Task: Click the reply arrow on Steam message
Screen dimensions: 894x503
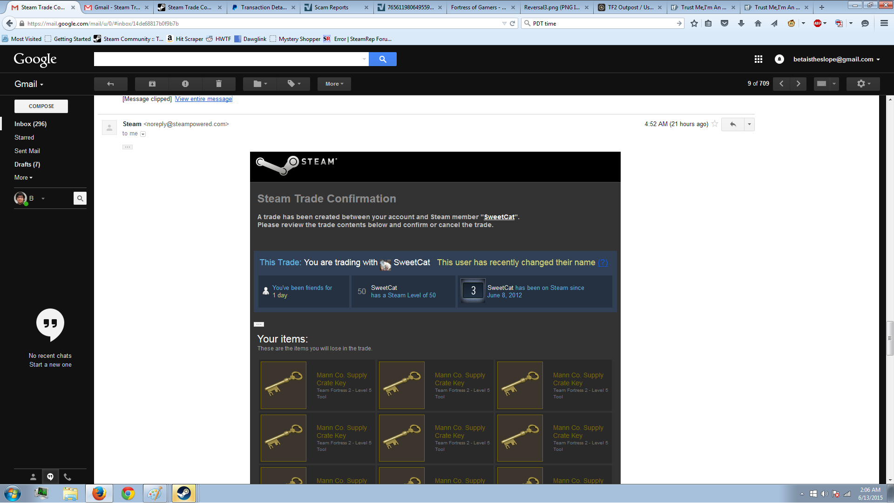Action: pos(733,124)
